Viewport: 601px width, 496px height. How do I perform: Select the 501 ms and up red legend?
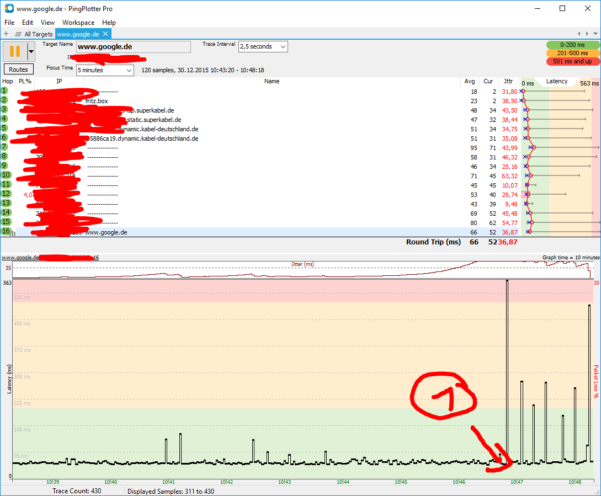point(573,61)
